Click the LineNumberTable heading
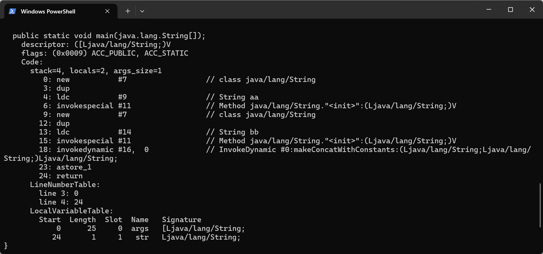The width and height of the screenshot is (543, 254). [65, 185]
